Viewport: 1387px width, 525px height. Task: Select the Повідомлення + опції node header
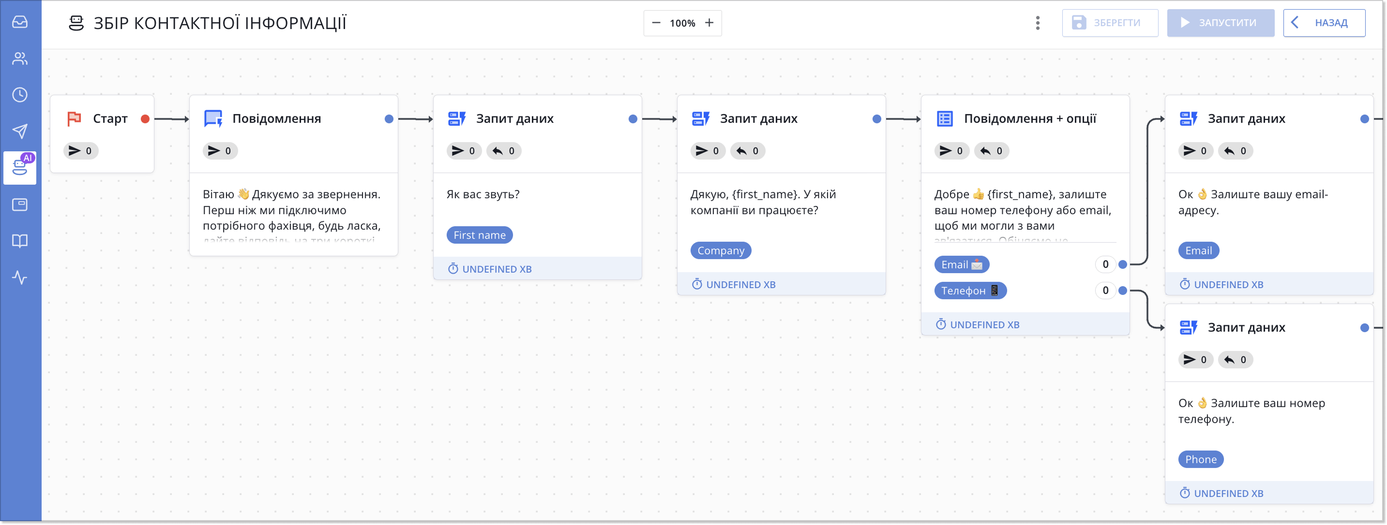point(1029,119)
